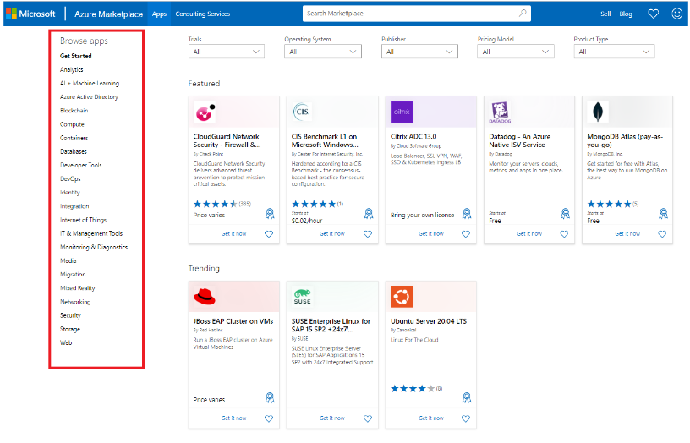Click the Datadog logo

(x=500, y=112)
